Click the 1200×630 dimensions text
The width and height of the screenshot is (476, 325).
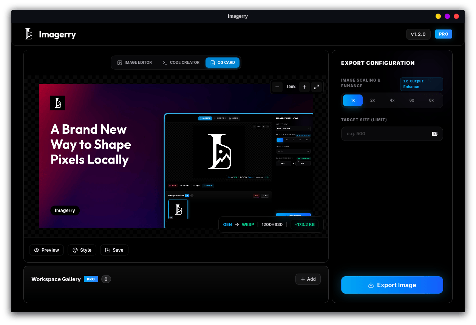tap(272, 224)
